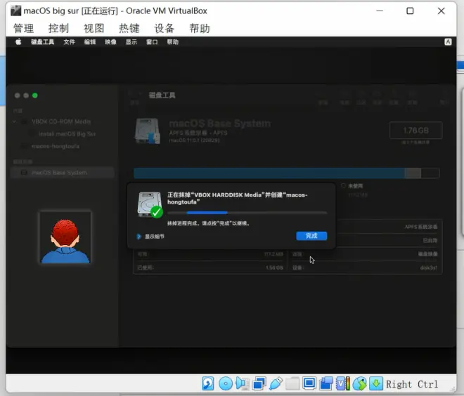Viewport: 464px width, 396px height.
Task: Click the 未使用 legend label
Action: 355,186
